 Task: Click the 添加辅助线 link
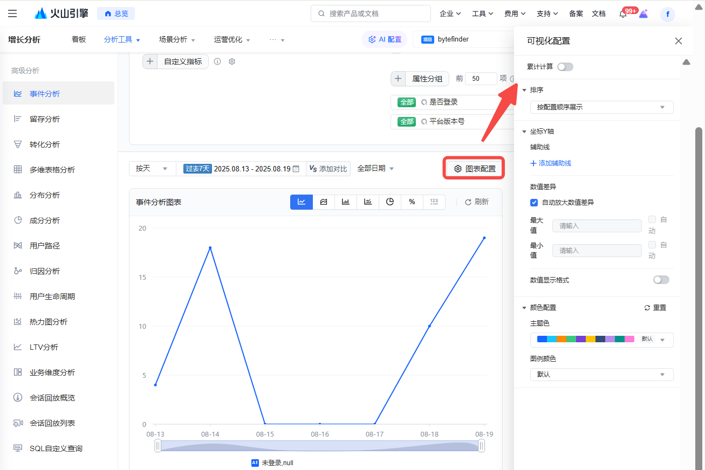tap(551, 163)
